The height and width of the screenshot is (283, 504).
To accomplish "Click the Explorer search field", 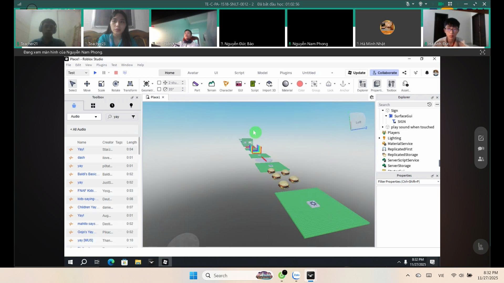I will tap(402, 105).
